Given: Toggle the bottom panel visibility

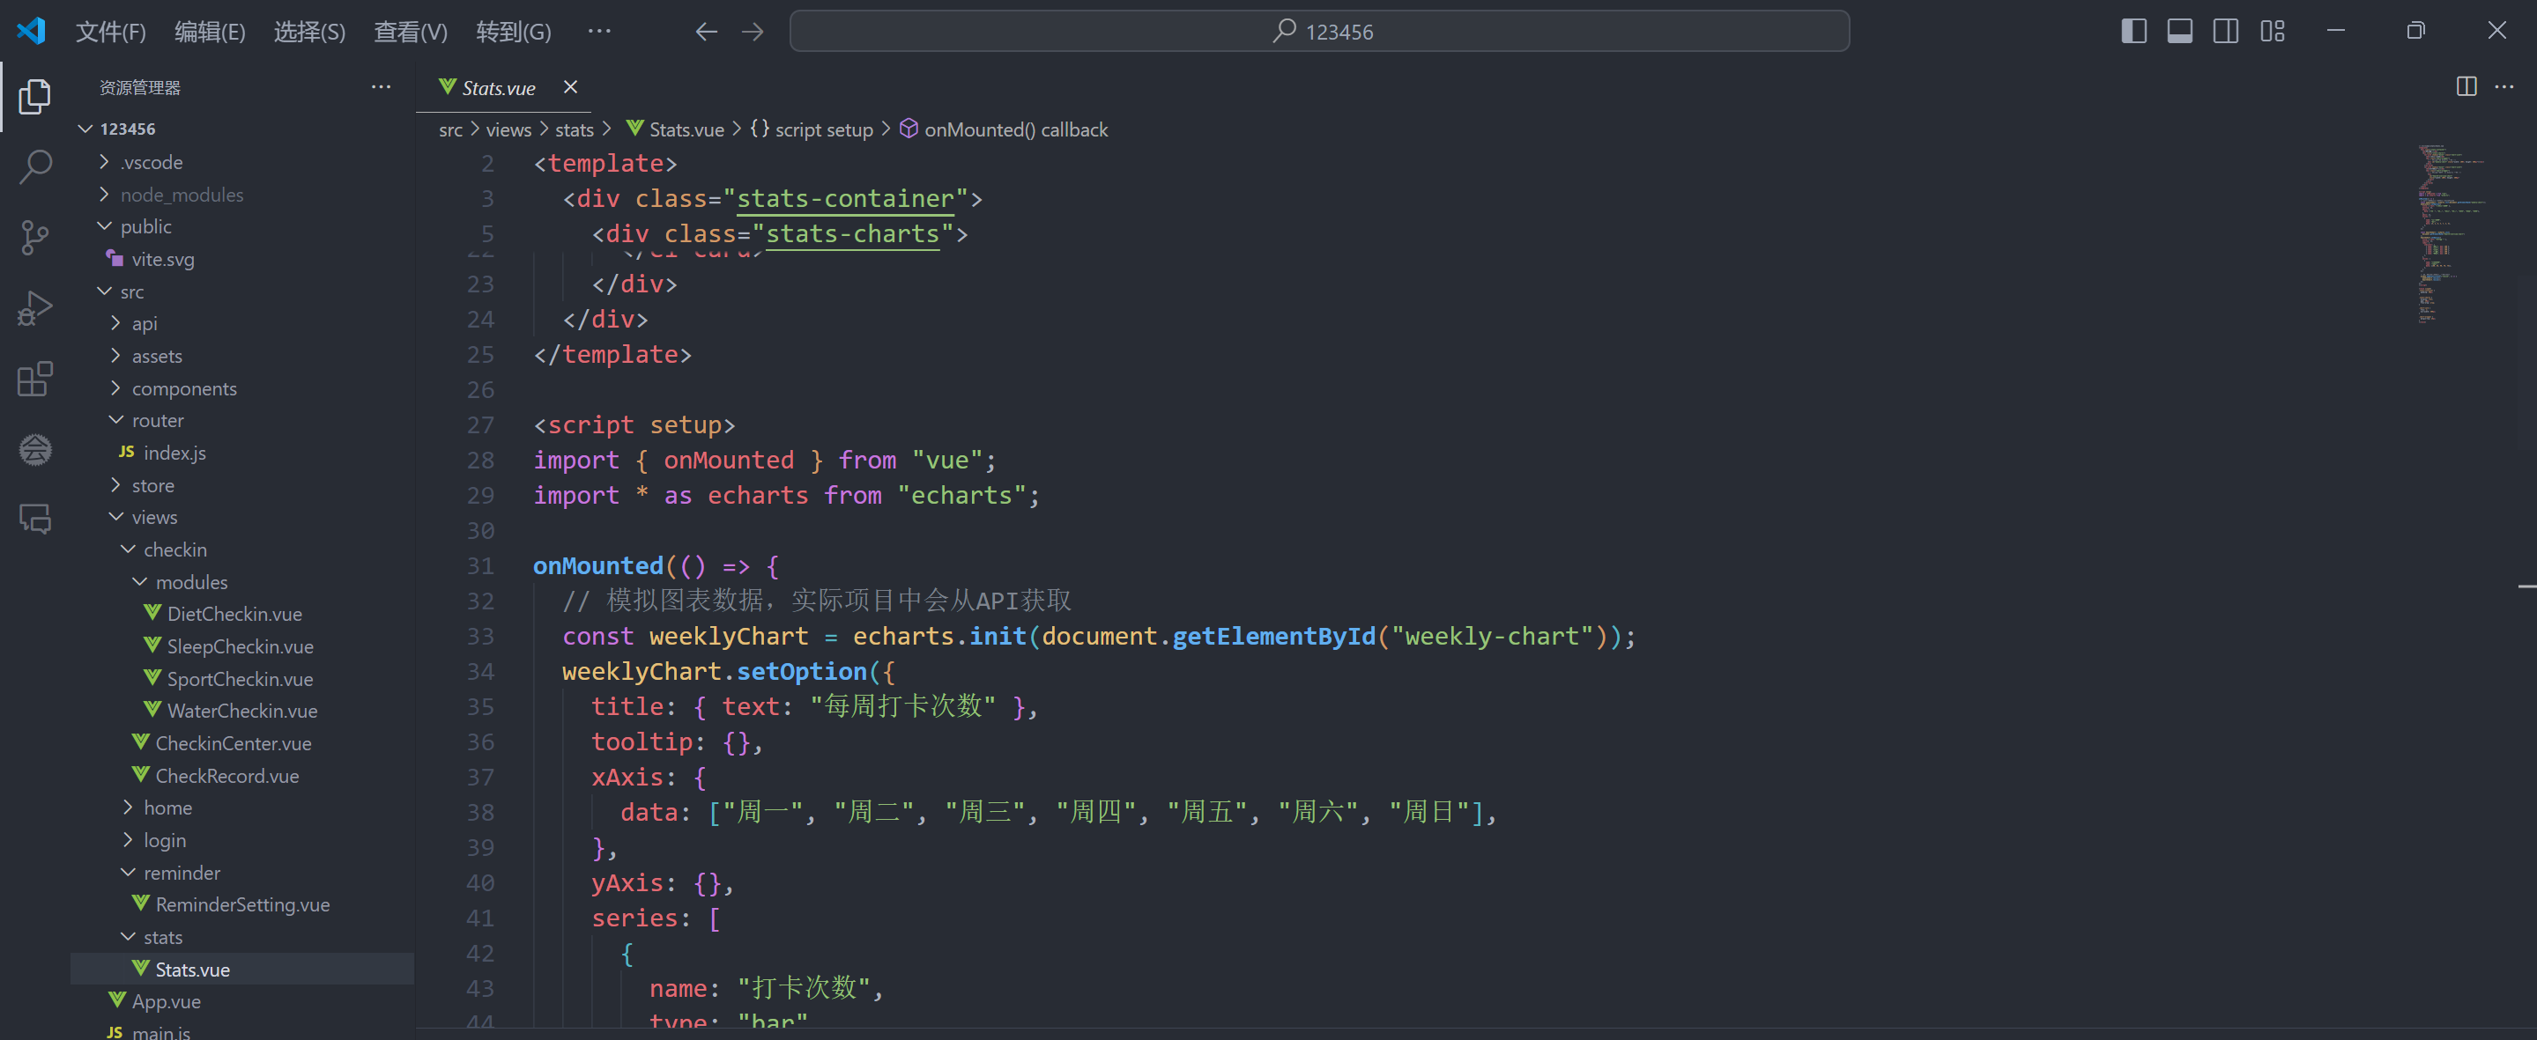Looking at the screenshot, I should (2179, 32).
